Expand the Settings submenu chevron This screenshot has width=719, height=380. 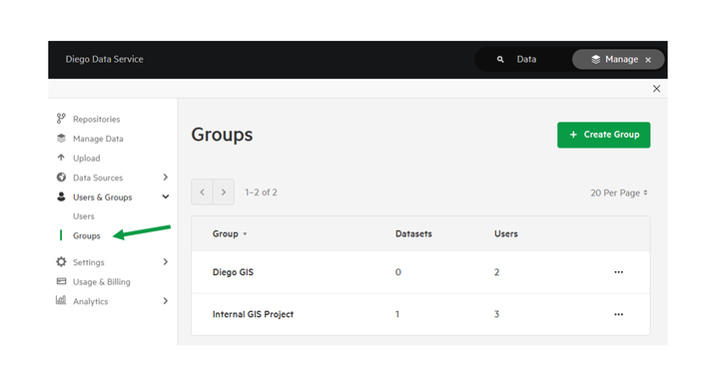pos(166,262)
